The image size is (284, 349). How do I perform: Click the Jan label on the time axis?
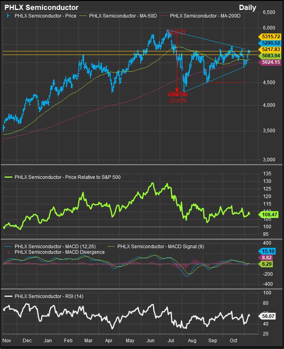(x=48, y=341)
